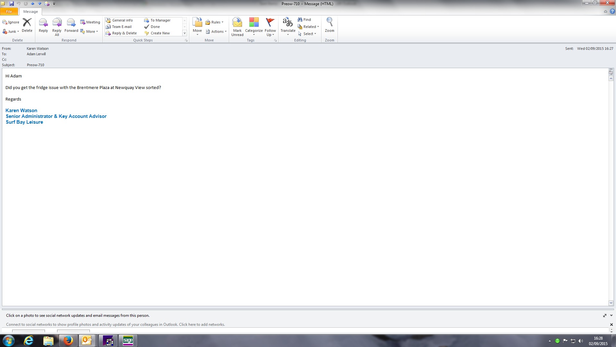This screenshot has width=616, height=347.
Task: Save message via quick access toolbar
Action: point(12,4)
